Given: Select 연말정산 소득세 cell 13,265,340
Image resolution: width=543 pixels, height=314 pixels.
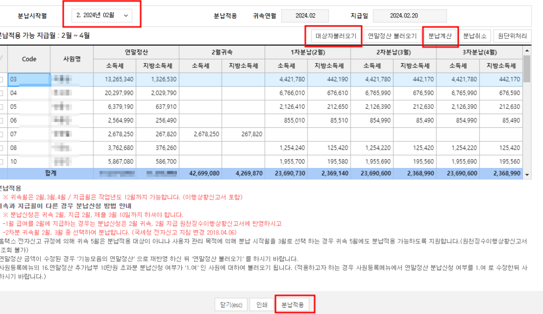Looking at the screenshot, I should pos(115,80).
